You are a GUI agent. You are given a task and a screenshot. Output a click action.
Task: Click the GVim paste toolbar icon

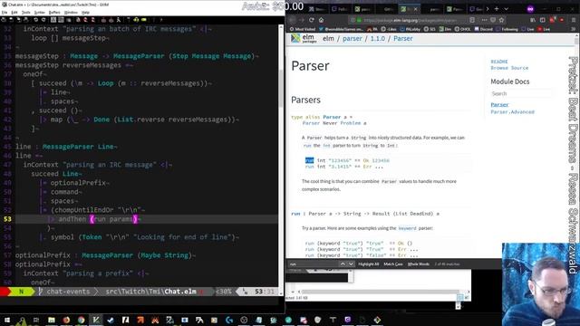(x=69, y=20)
